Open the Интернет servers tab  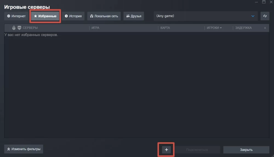pyautogui.click(x=16, y=16)
